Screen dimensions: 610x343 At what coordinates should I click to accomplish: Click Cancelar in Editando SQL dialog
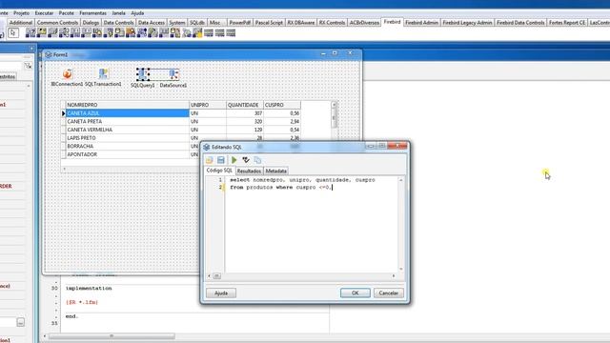pos(388,293)
